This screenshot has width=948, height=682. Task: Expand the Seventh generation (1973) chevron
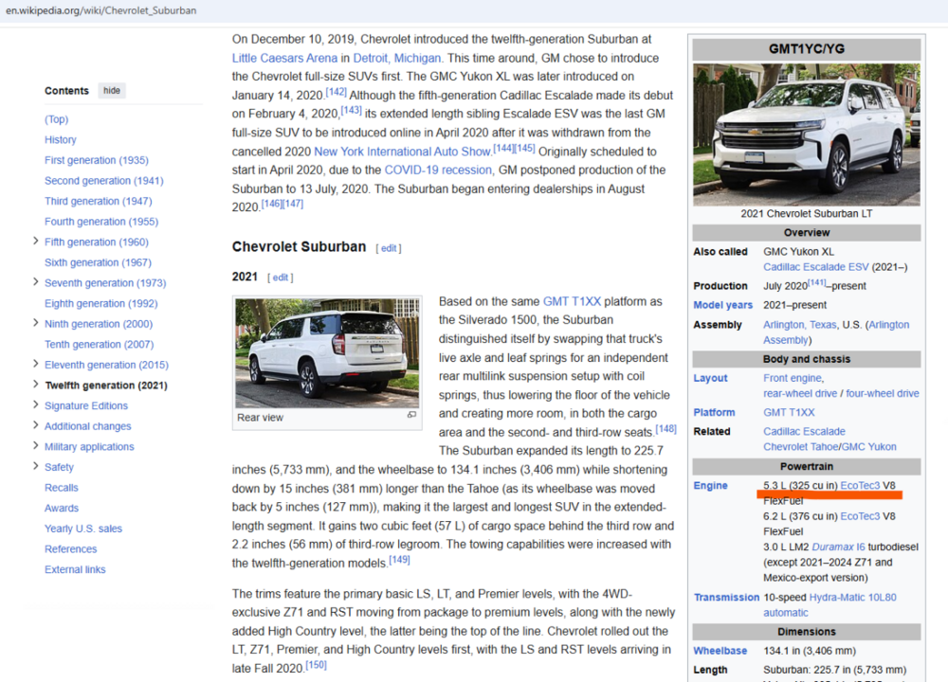coord(35,282)
